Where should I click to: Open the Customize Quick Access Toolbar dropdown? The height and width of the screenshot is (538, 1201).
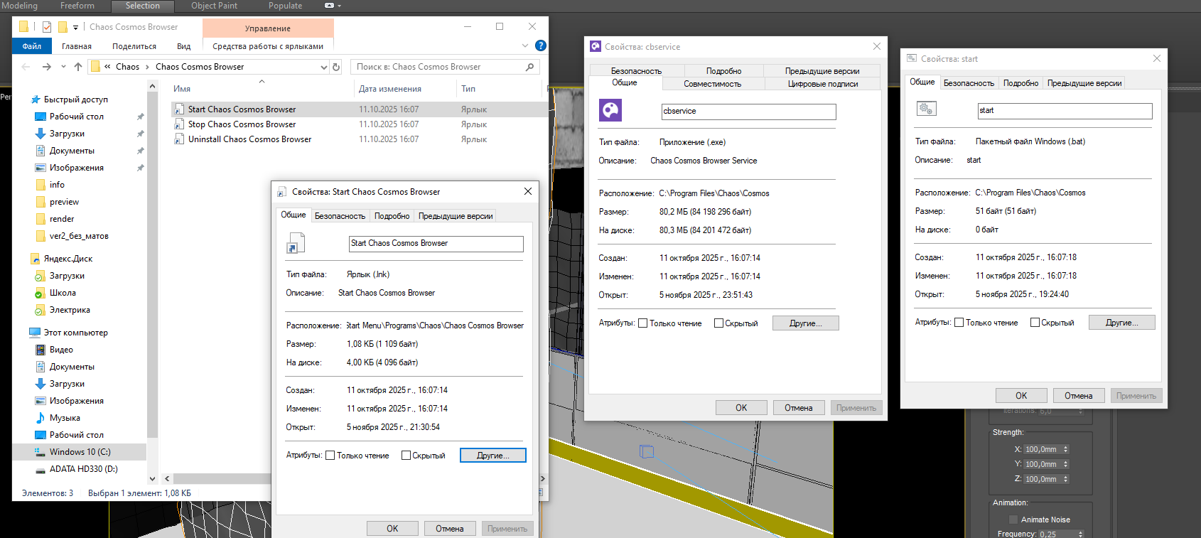coord(75,28)
